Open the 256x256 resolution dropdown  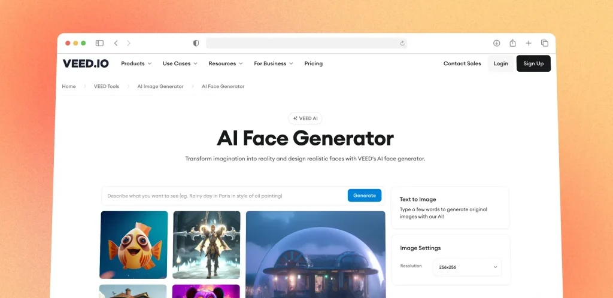pyautogui.click(x=468, y=267)
